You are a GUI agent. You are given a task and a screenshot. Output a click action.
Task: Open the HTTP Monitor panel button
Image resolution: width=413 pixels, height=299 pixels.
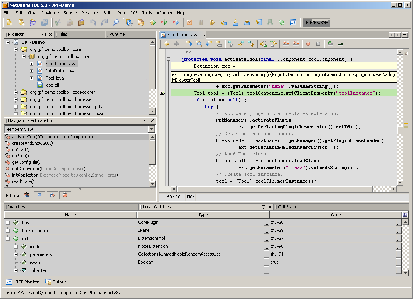22,282
